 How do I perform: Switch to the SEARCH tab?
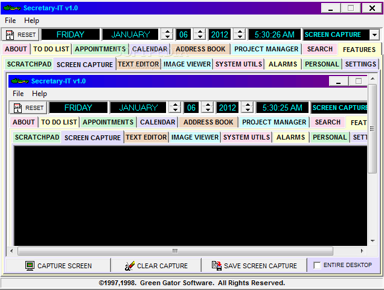320,49
